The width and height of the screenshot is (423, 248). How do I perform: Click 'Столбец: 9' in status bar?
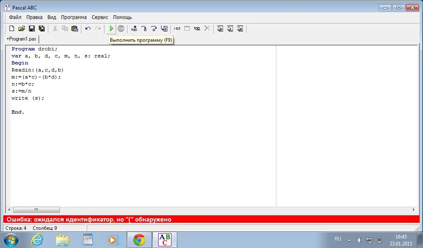pos(45,228)
